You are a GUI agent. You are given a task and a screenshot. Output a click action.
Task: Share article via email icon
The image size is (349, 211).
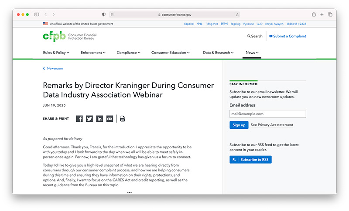click(x=109, y=119)
